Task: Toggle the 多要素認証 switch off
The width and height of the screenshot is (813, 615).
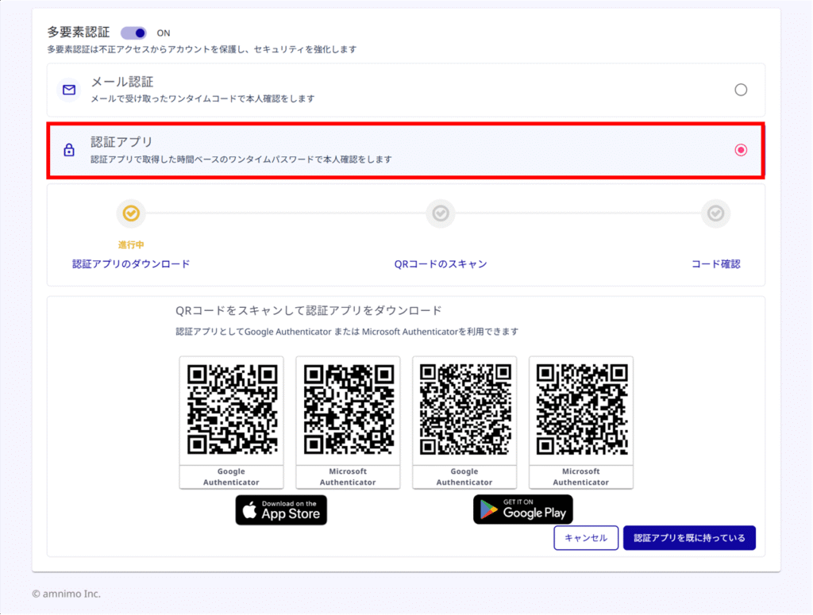Action: [x=133, y=33]
